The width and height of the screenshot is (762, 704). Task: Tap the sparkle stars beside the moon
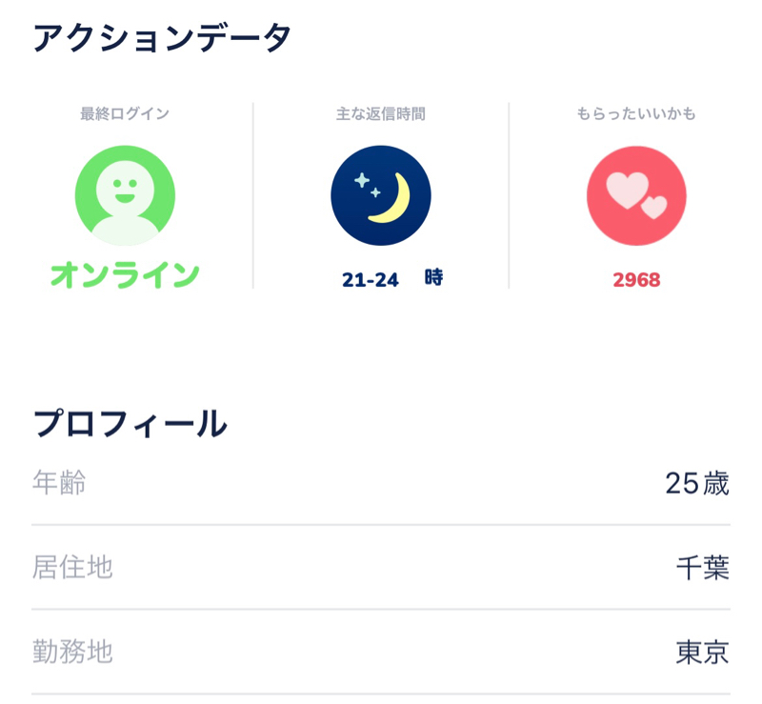point(368,185)
